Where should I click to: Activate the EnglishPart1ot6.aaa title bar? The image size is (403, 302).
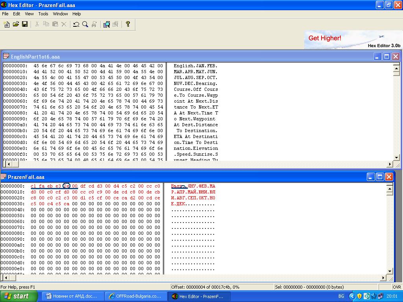(x=157, y=57)
